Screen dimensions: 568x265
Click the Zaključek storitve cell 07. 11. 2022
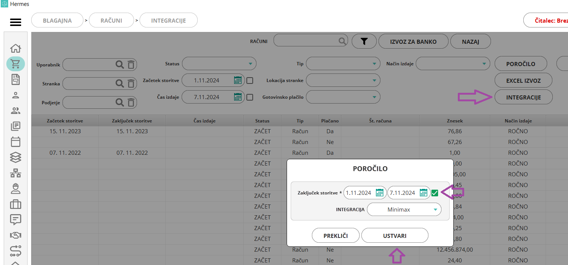132,153
